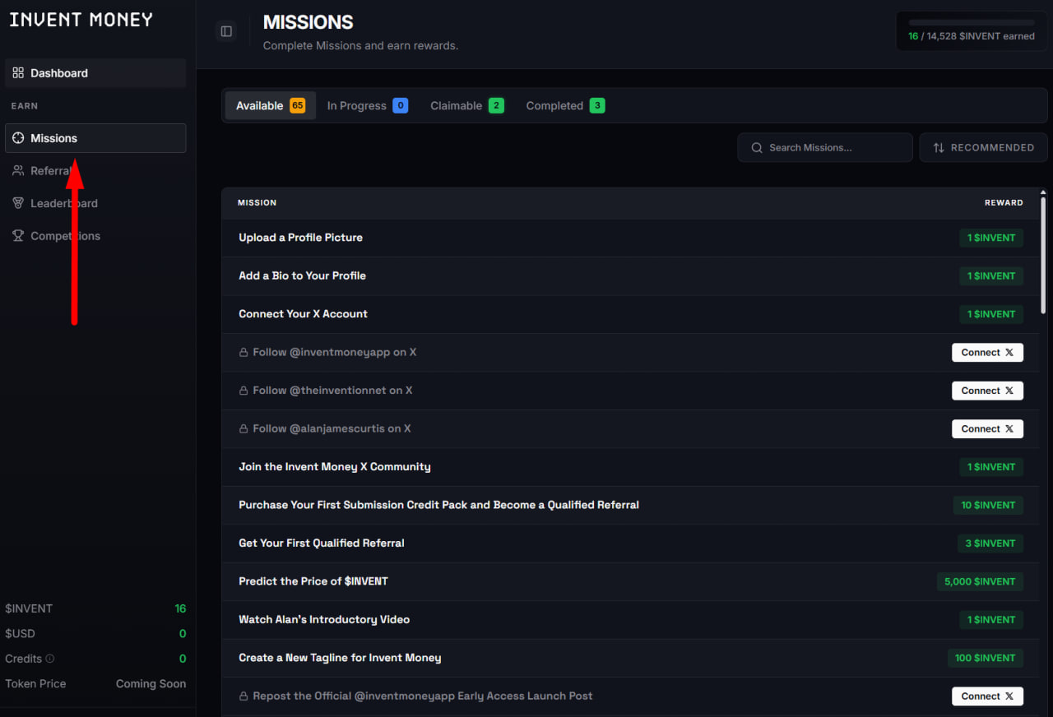Click the sidebar collapse panel icon

(x=226, y=31)
